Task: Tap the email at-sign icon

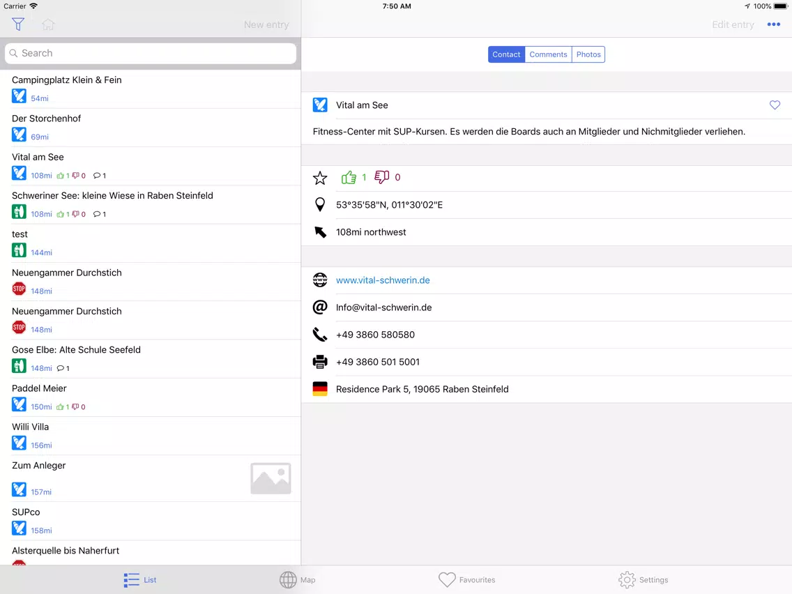Action: tap(320, 307)
